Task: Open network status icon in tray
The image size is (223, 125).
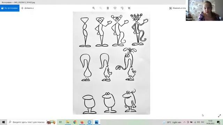Action: (195, 122)
